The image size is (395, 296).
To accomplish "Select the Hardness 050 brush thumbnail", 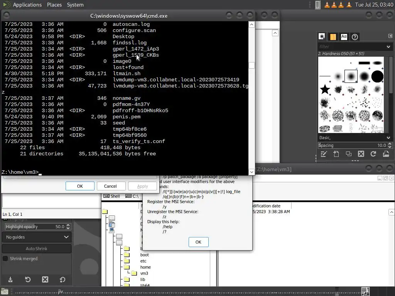I will 351,76.
